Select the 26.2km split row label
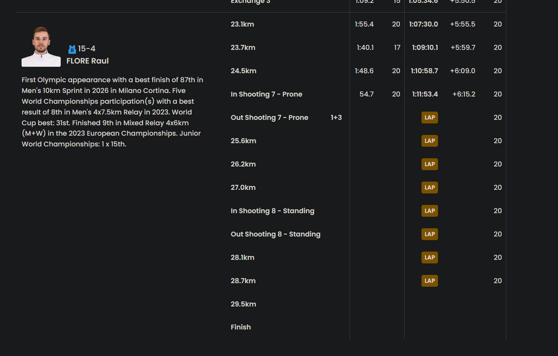Screen dimensions: 558x356 [243, 164]
